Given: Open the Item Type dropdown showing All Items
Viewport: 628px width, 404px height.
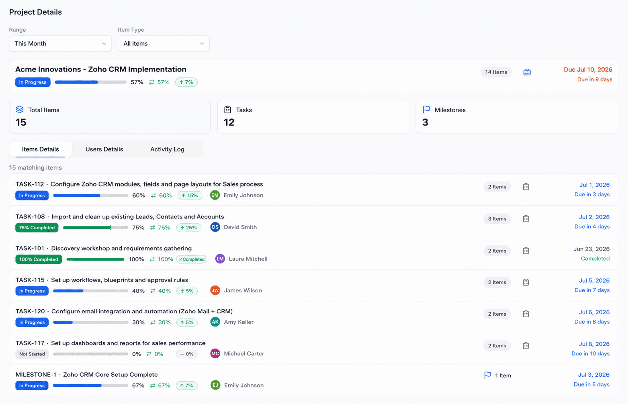Looking at the screenshot, I should 164,43.
